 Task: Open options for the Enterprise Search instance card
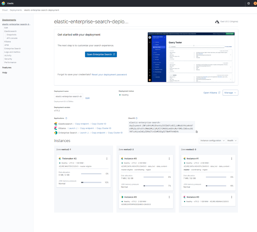[x=169, y=197]
